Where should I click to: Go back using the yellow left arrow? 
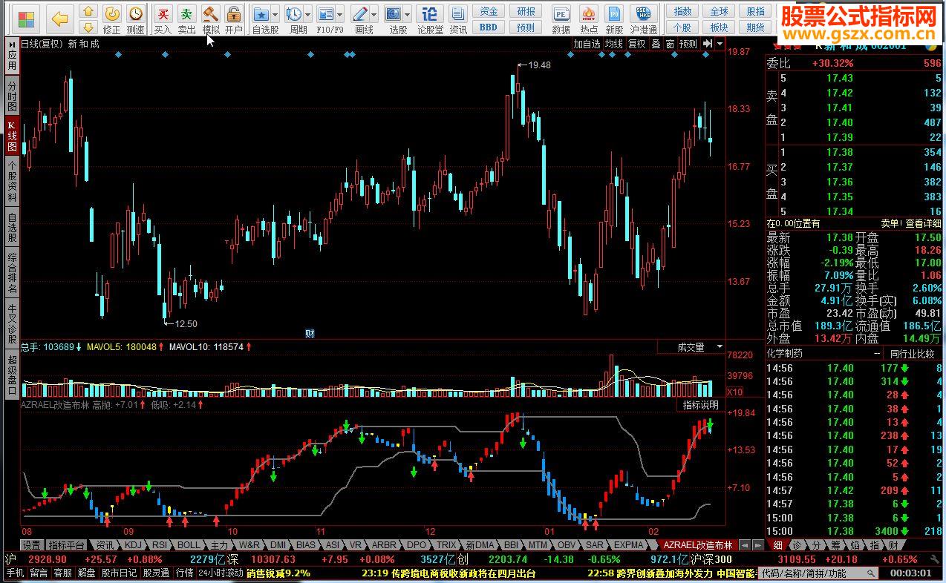59,19
